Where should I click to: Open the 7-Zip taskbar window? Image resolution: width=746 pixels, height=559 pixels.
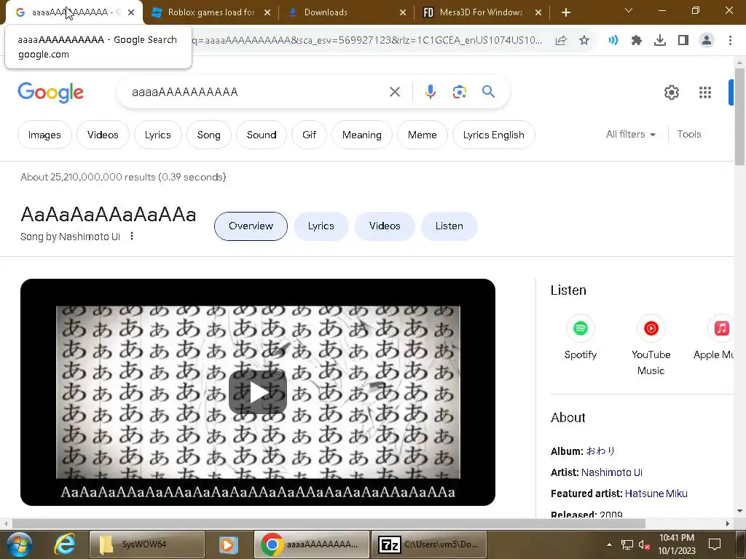pyautogui.click(x=429, y=544)
